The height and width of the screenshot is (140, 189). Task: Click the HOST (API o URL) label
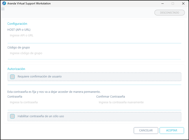(19, 30)
